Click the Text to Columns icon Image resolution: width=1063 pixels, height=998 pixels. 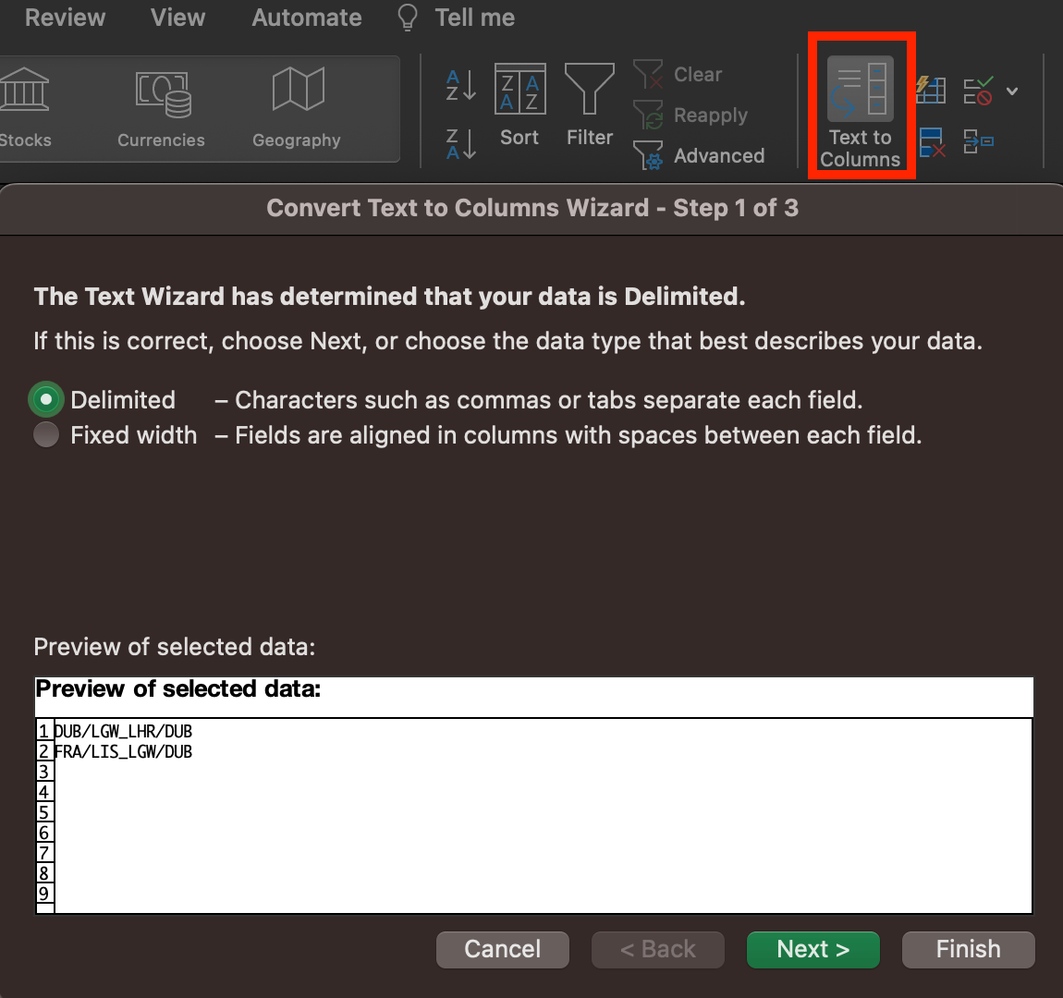click(860, 91)
